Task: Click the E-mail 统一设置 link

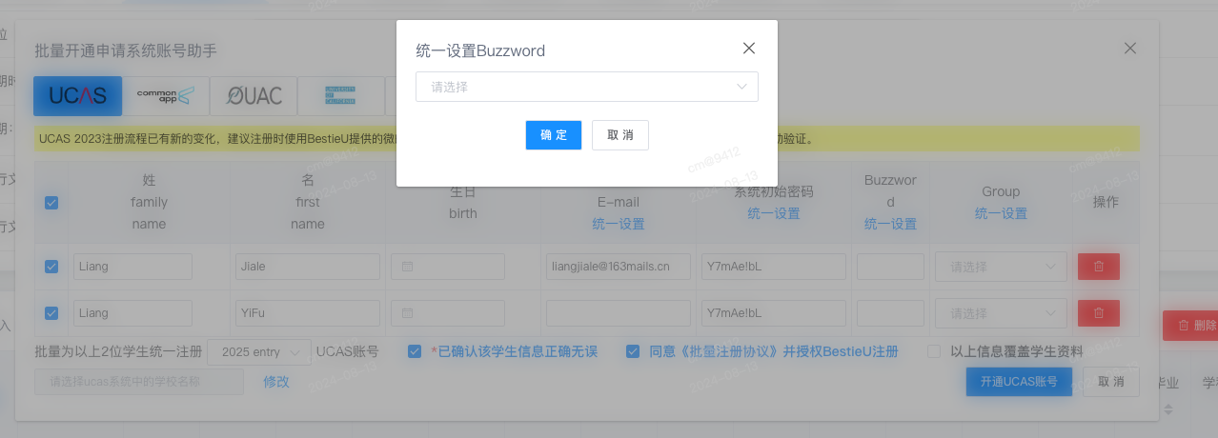Action: point(618,224)
